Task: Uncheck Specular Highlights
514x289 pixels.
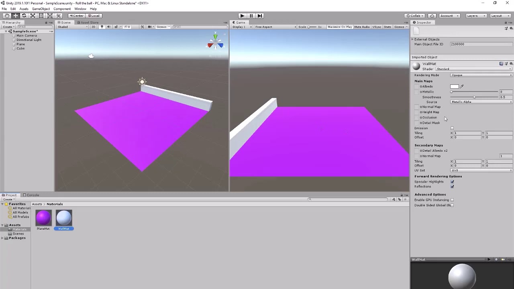Action: coord(452,181)
